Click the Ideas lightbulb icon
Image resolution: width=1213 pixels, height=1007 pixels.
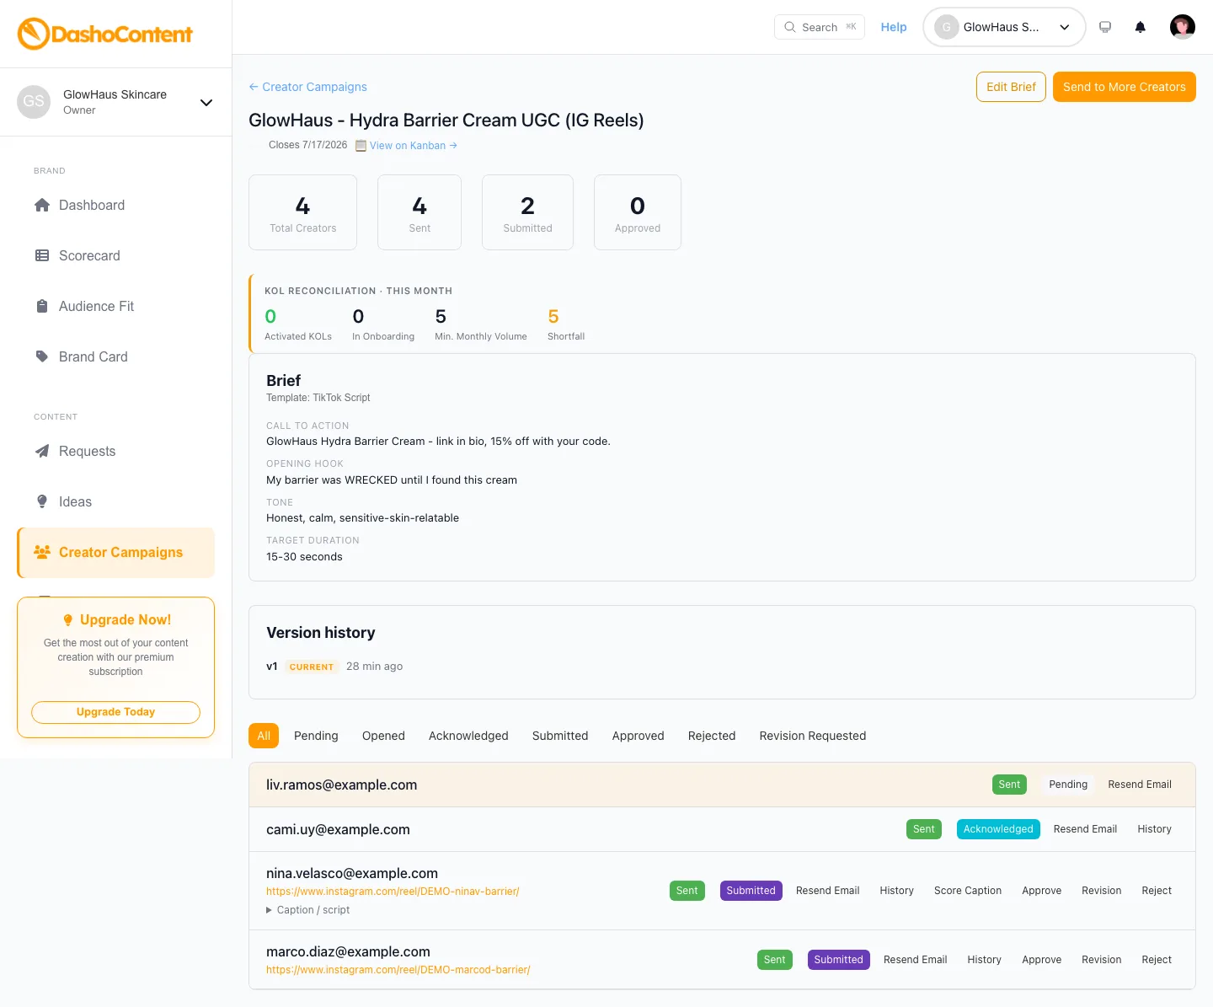42,501
